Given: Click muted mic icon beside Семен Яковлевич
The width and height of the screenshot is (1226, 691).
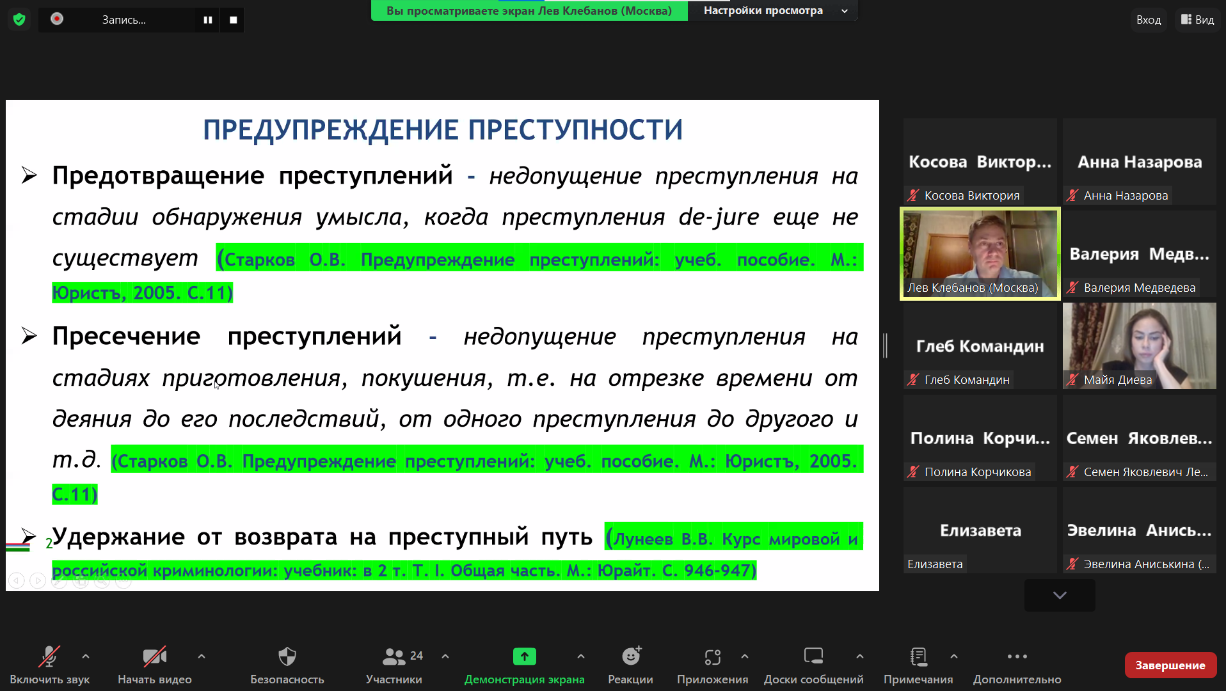Looking at the screenshot, I should click(x=1072, y=472).
